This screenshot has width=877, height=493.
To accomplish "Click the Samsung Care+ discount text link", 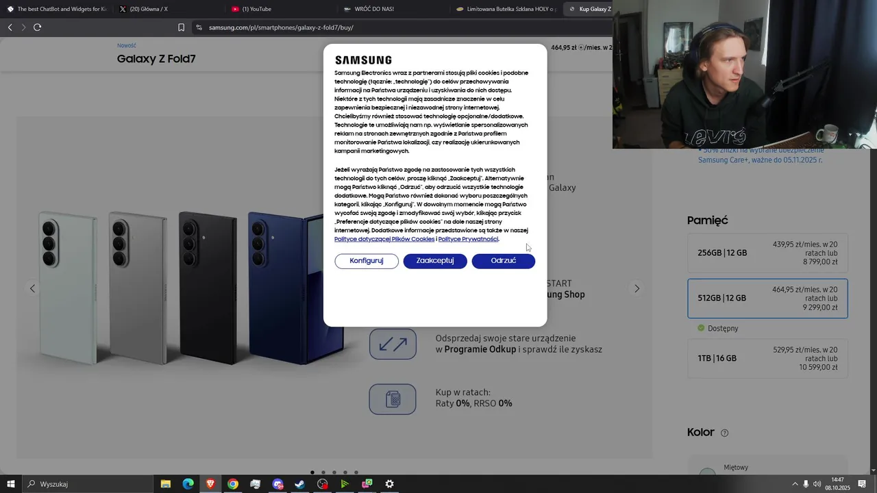I will (761, 155).
